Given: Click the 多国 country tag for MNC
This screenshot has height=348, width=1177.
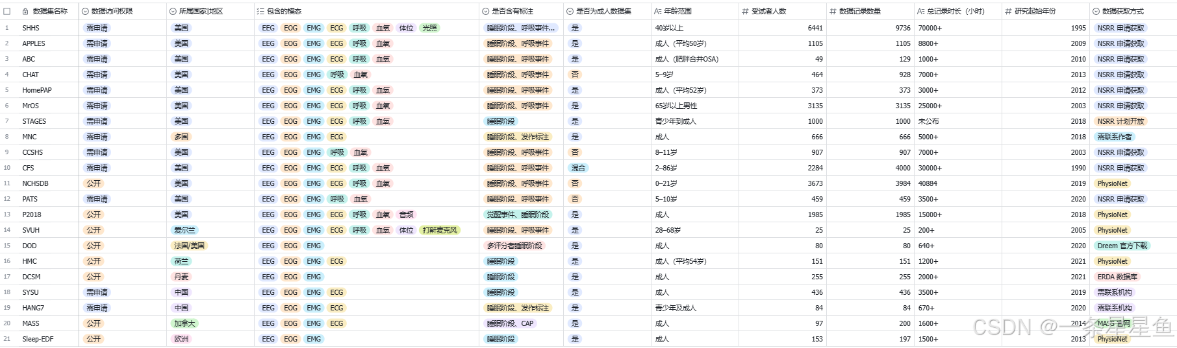Looking at the screenshot, I should tap(181, 137).
